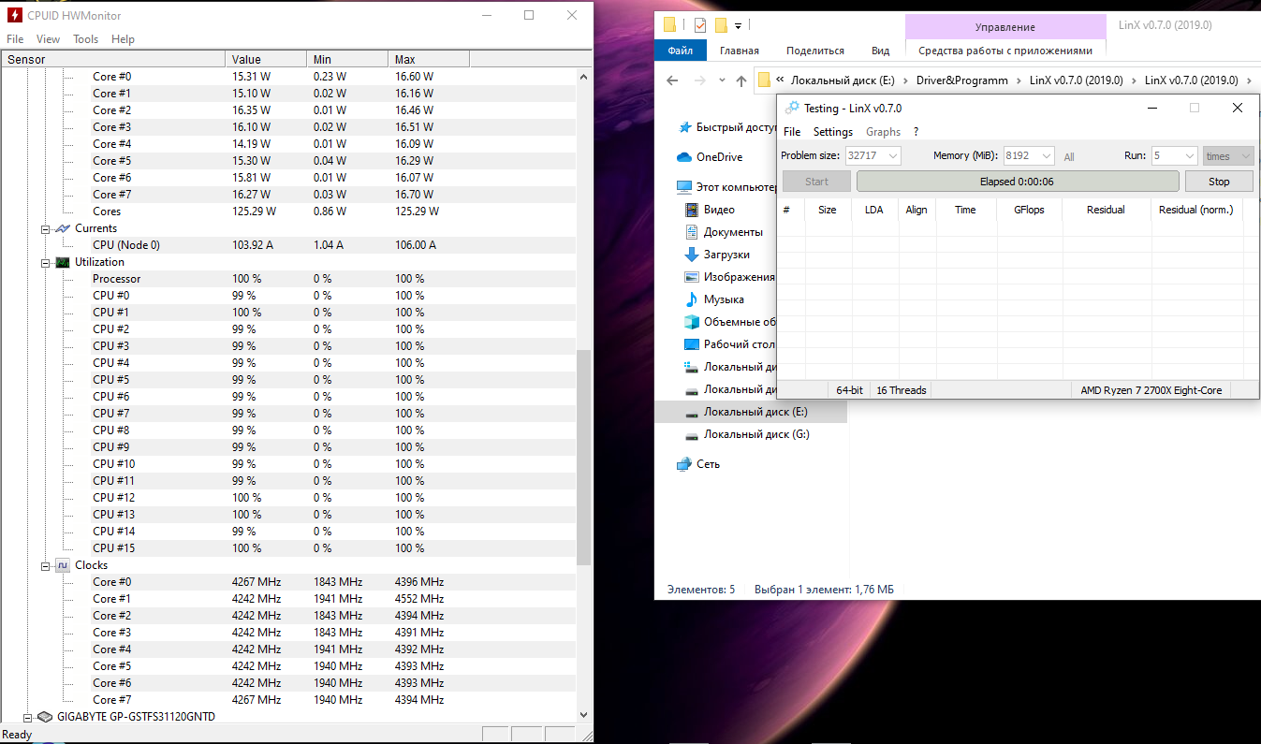Open the Tools menu in HWMonitor

(86, 39)
